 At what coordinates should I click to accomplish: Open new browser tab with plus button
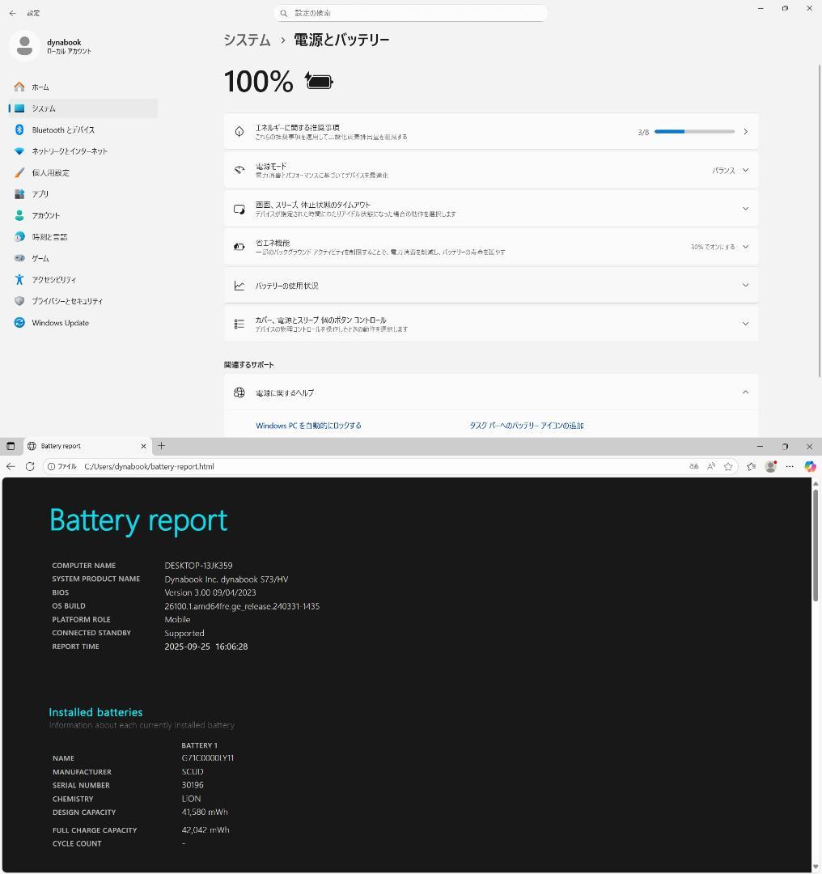click(x=161, y=446)
